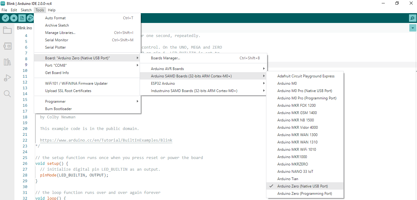Click the Arduino logo in the title bar
Image resolution: width=417 pixels, height=200 pixels.
coord(3,3)
